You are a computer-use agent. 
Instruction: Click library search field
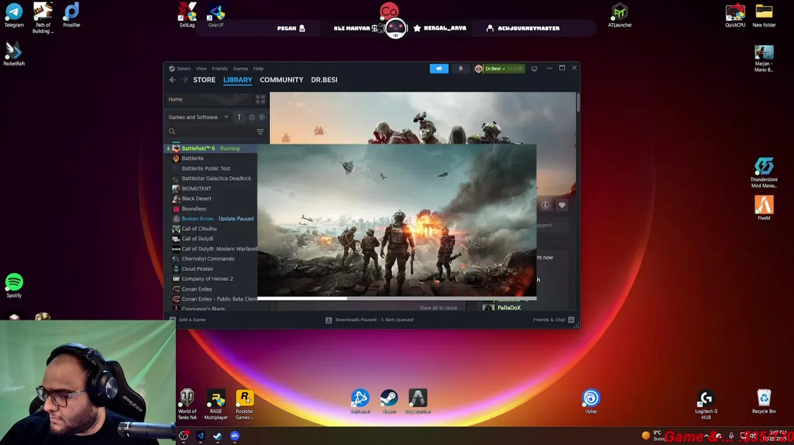210,132
